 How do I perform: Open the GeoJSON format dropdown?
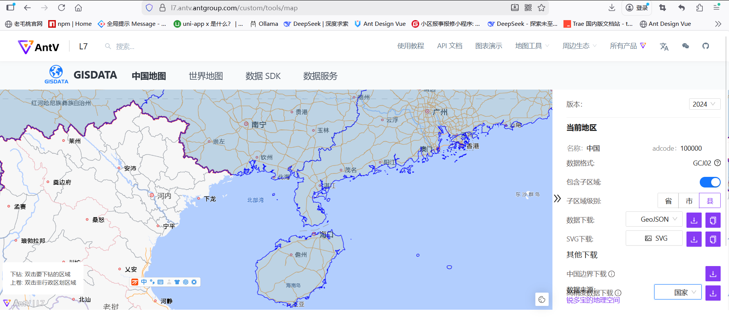pyautogui.click(x=654, y=219)
